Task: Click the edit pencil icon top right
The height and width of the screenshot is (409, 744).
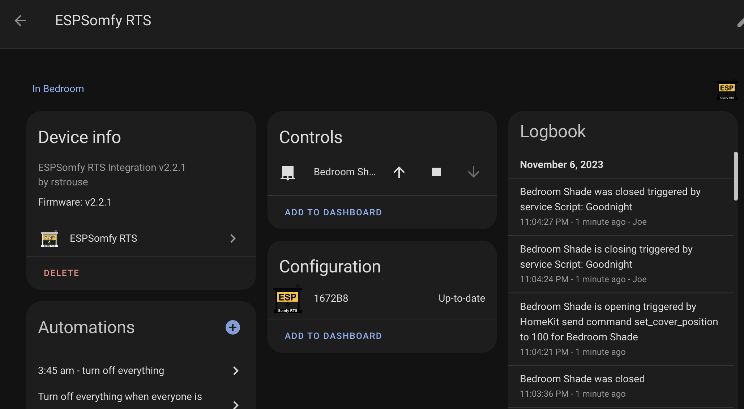Action: click(740, 20)
